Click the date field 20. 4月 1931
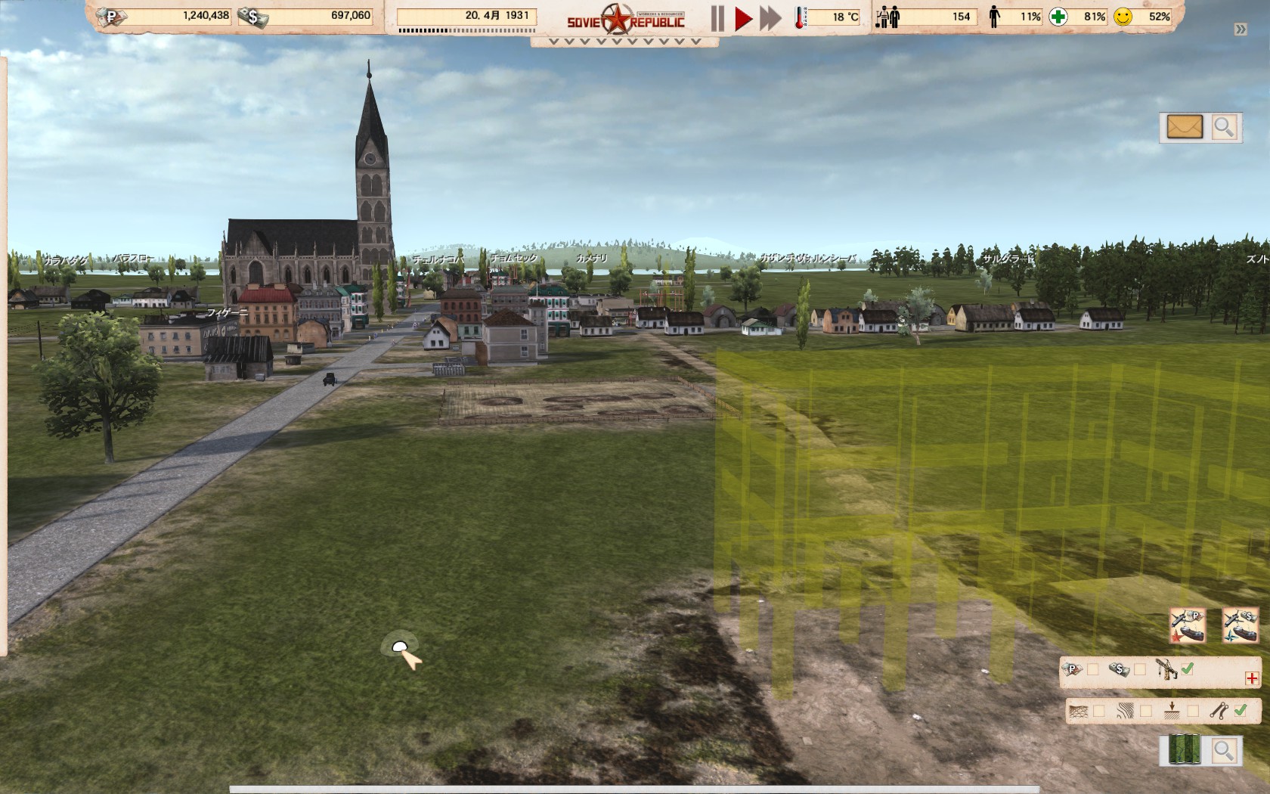Screen dimensions: 1270x794 (x=466, y=16)
